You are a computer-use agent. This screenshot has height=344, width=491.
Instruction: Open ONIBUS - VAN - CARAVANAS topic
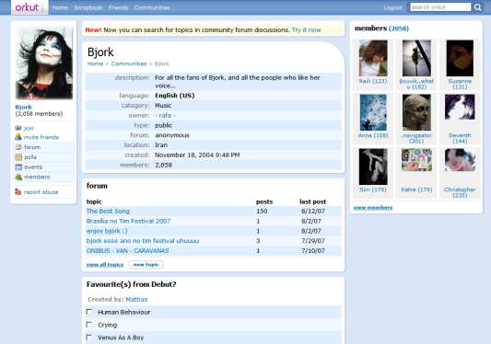point(127,251)
